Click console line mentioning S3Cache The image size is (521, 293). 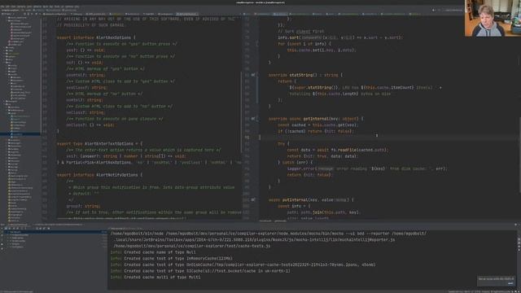pyautogui.click(x=200, y=271)
